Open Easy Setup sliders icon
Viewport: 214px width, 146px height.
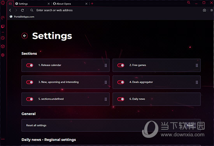[x=212, y=10]
